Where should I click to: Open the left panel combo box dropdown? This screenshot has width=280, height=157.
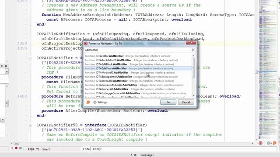coord(7,72)
